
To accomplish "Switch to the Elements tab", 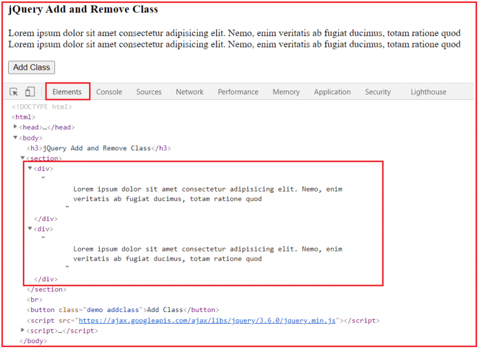I will (x=67, y=92).
